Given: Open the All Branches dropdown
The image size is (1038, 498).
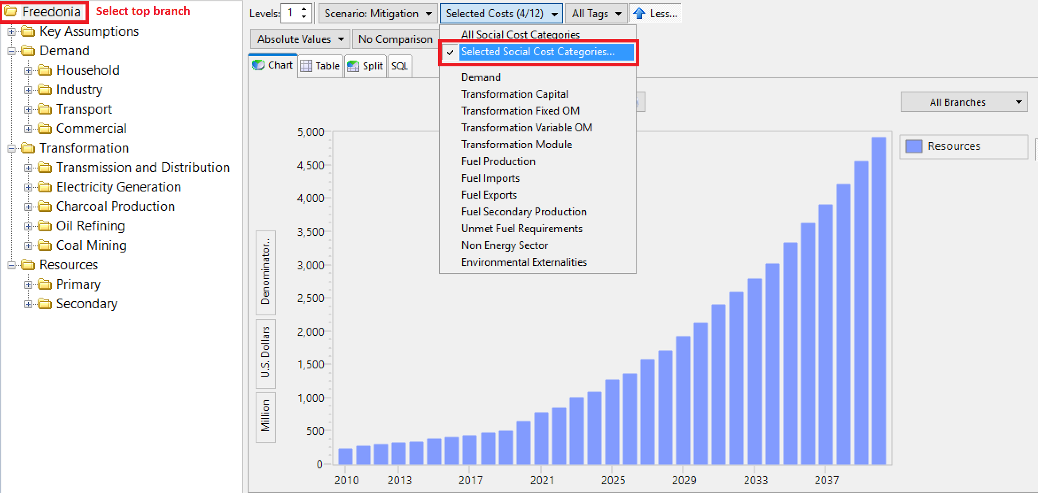Looking at the screenshot, I should pyautogui.click(x=964, y=102).
